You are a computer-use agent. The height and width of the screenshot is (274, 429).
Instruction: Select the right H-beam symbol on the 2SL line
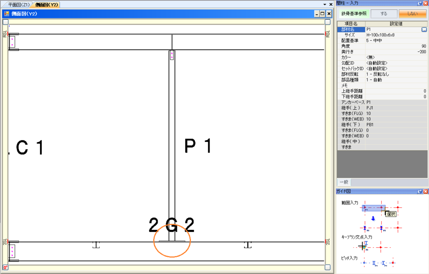(248, 245)
